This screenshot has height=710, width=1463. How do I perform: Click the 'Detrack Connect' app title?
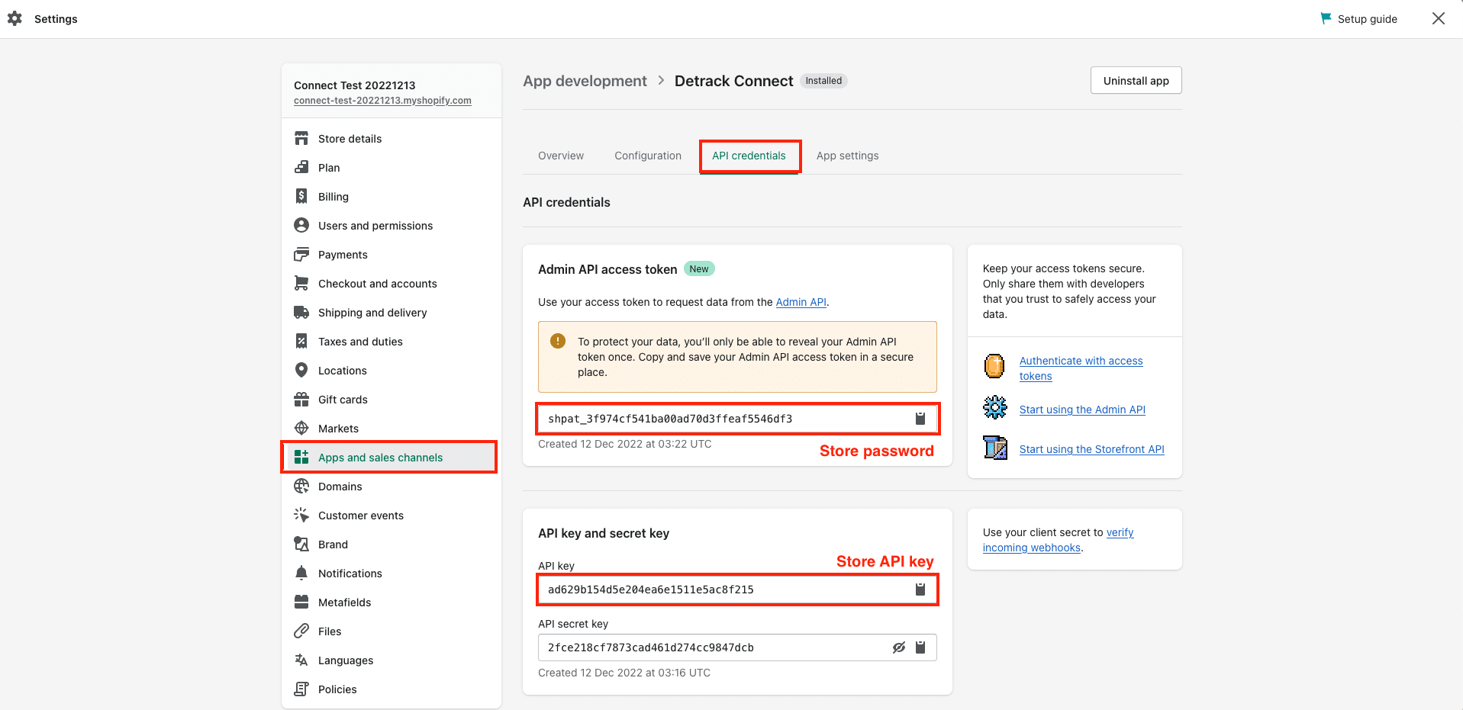click(x=733, y=81)
